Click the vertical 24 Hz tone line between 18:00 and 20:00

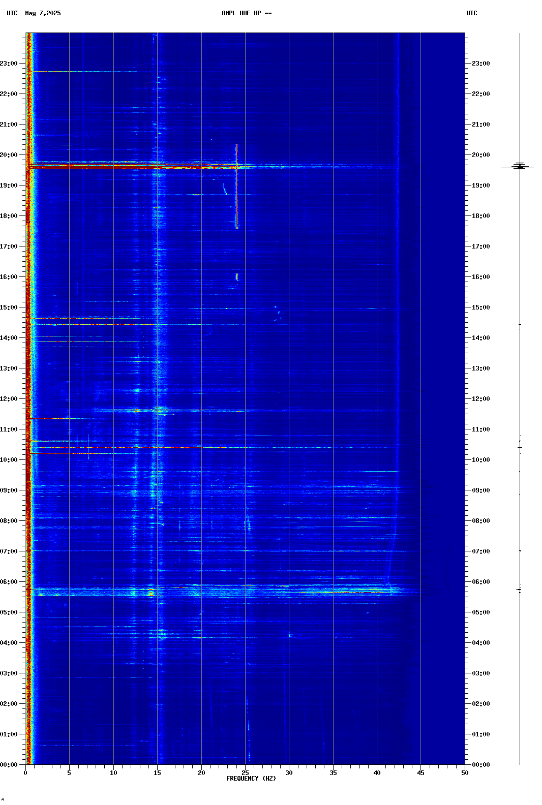236,187
